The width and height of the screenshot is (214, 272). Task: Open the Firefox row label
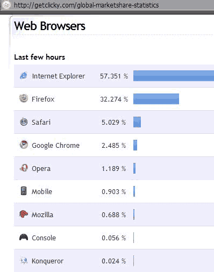[x=43, y=99]
